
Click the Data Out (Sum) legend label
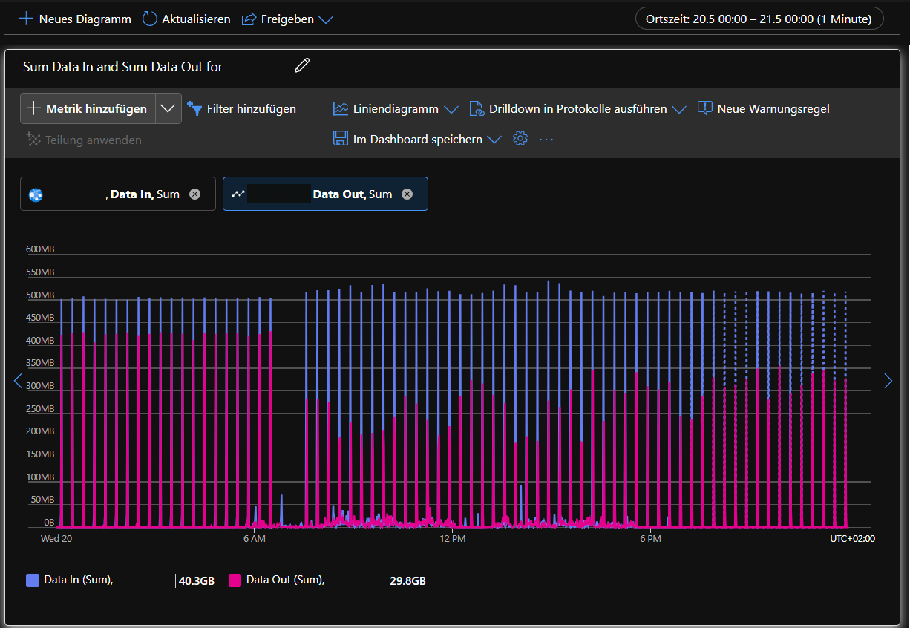pos(286,580)
